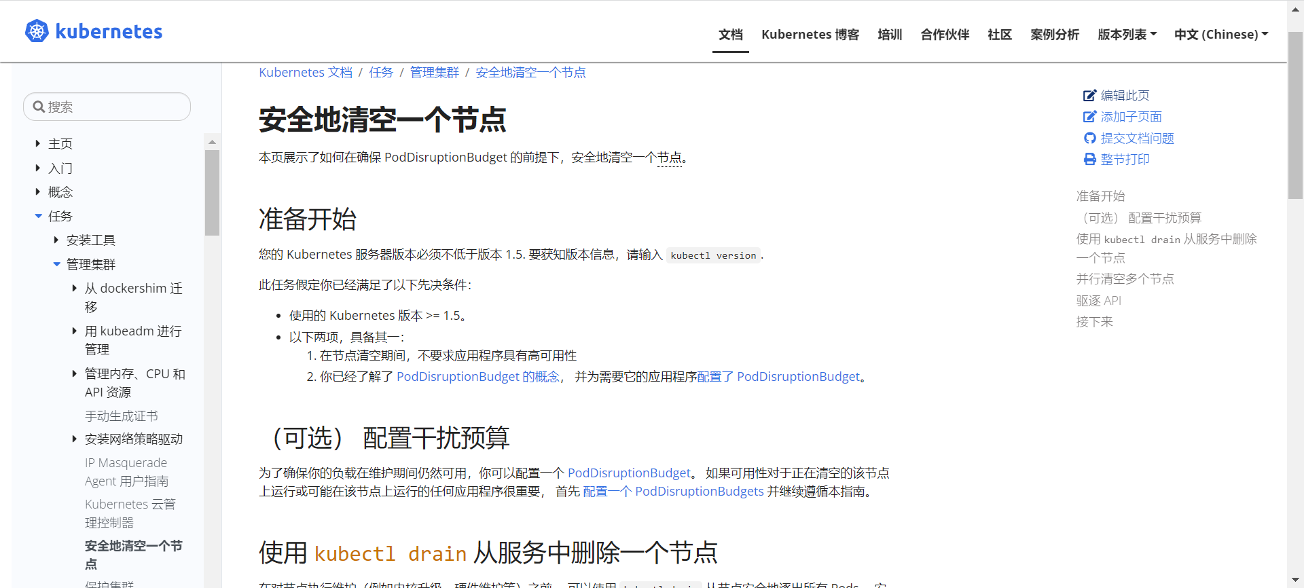The height and width of the screenshot is (588, 1304).
Task: Open the 社区 navigation item
Action: (1000, 34)
